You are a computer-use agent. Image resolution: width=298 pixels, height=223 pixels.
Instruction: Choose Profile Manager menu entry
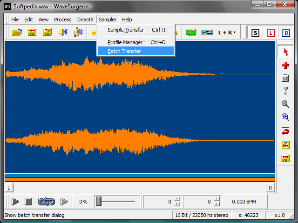tap(136, 42)
